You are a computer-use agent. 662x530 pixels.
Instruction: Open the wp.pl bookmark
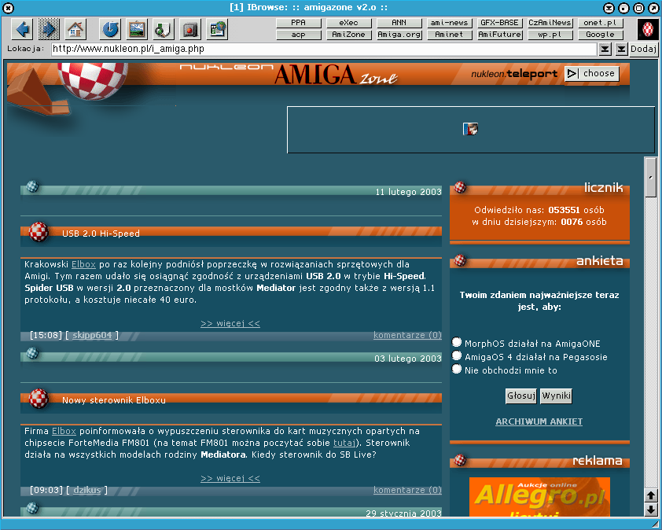[x=550, y=35]
